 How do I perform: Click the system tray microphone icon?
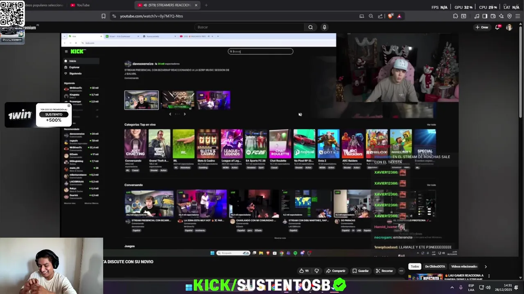click(461, 287)
